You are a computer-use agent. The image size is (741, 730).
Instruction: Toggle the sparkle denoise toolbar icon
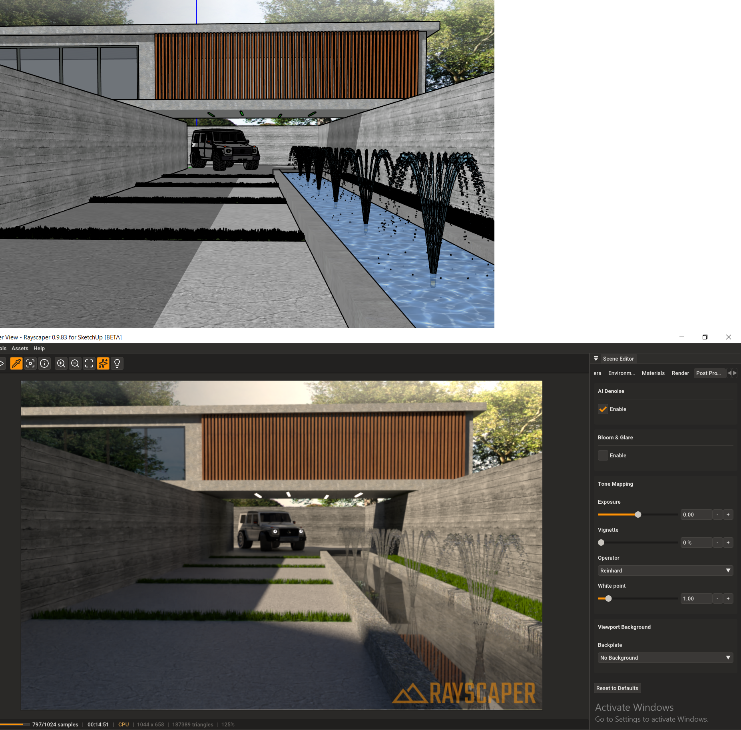pyautogui.click(x=103, y=363)
